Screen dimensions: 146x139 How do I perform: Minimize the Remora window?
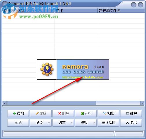click(x=134, y=5)
